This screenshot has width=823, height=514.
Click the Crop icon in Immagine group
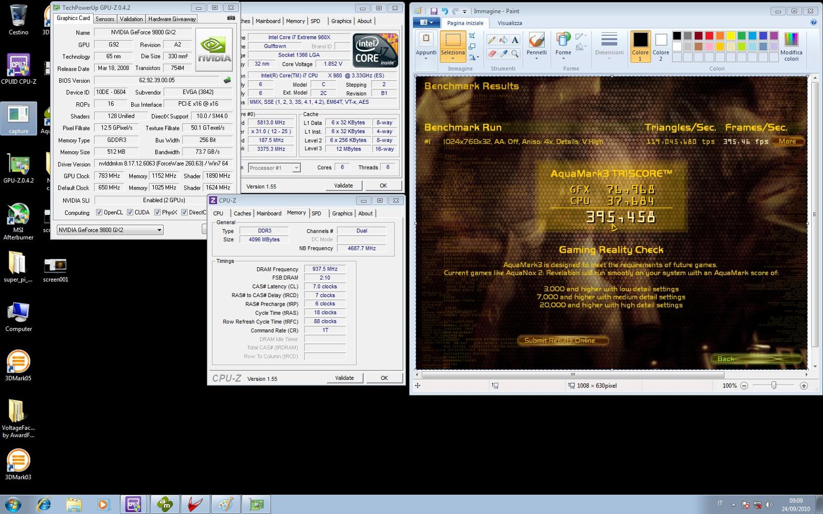coord(472,36)
